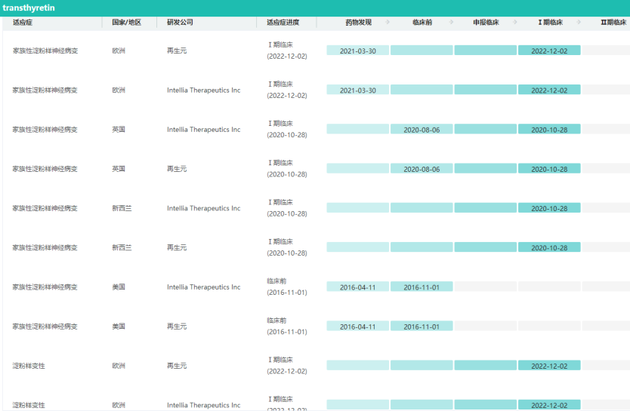
Task: Click 新西兰 in the 再生元 row
Action: (122, 247)
